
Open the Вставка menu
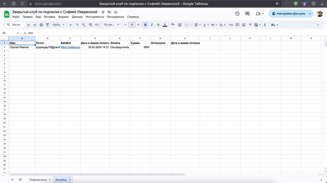[50, 17]
